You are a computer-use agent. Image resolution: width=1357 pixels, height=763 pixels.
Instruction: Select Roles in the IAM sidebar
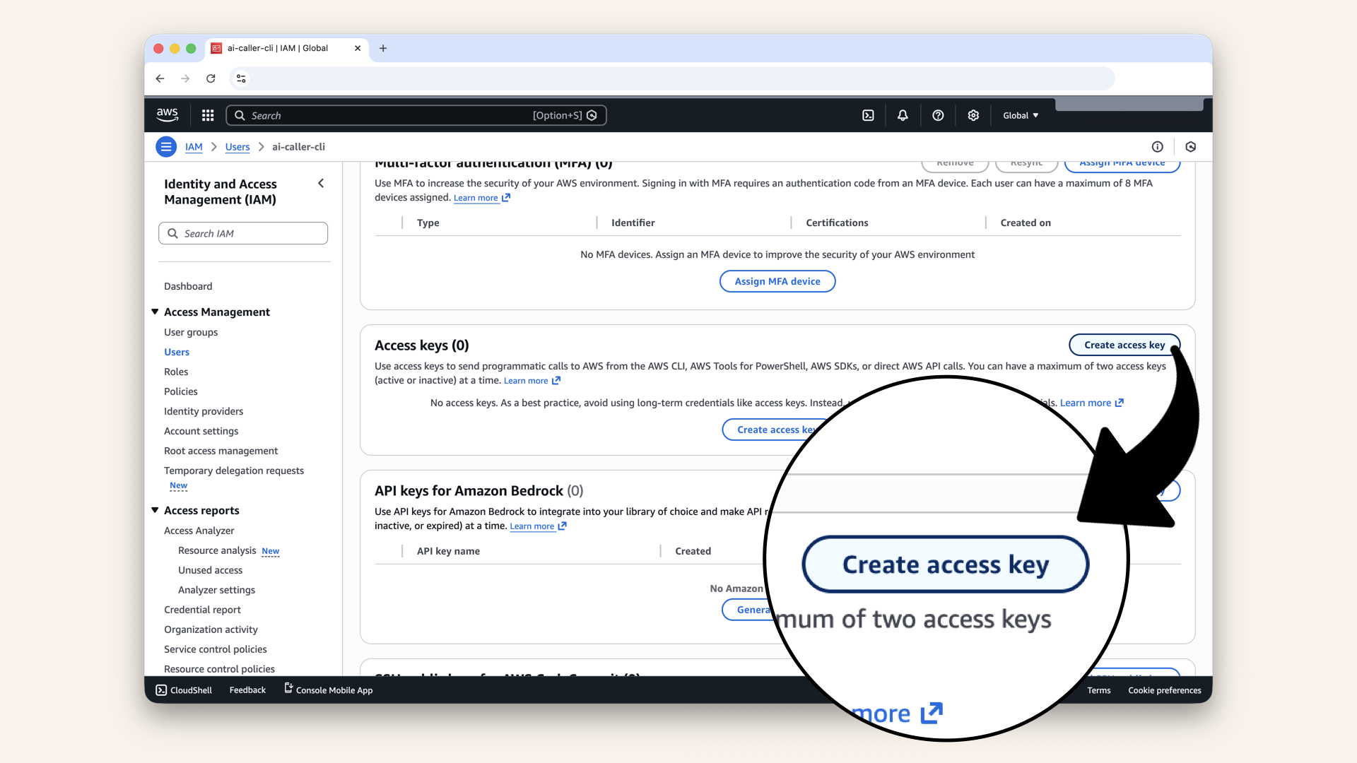point(175,372)
